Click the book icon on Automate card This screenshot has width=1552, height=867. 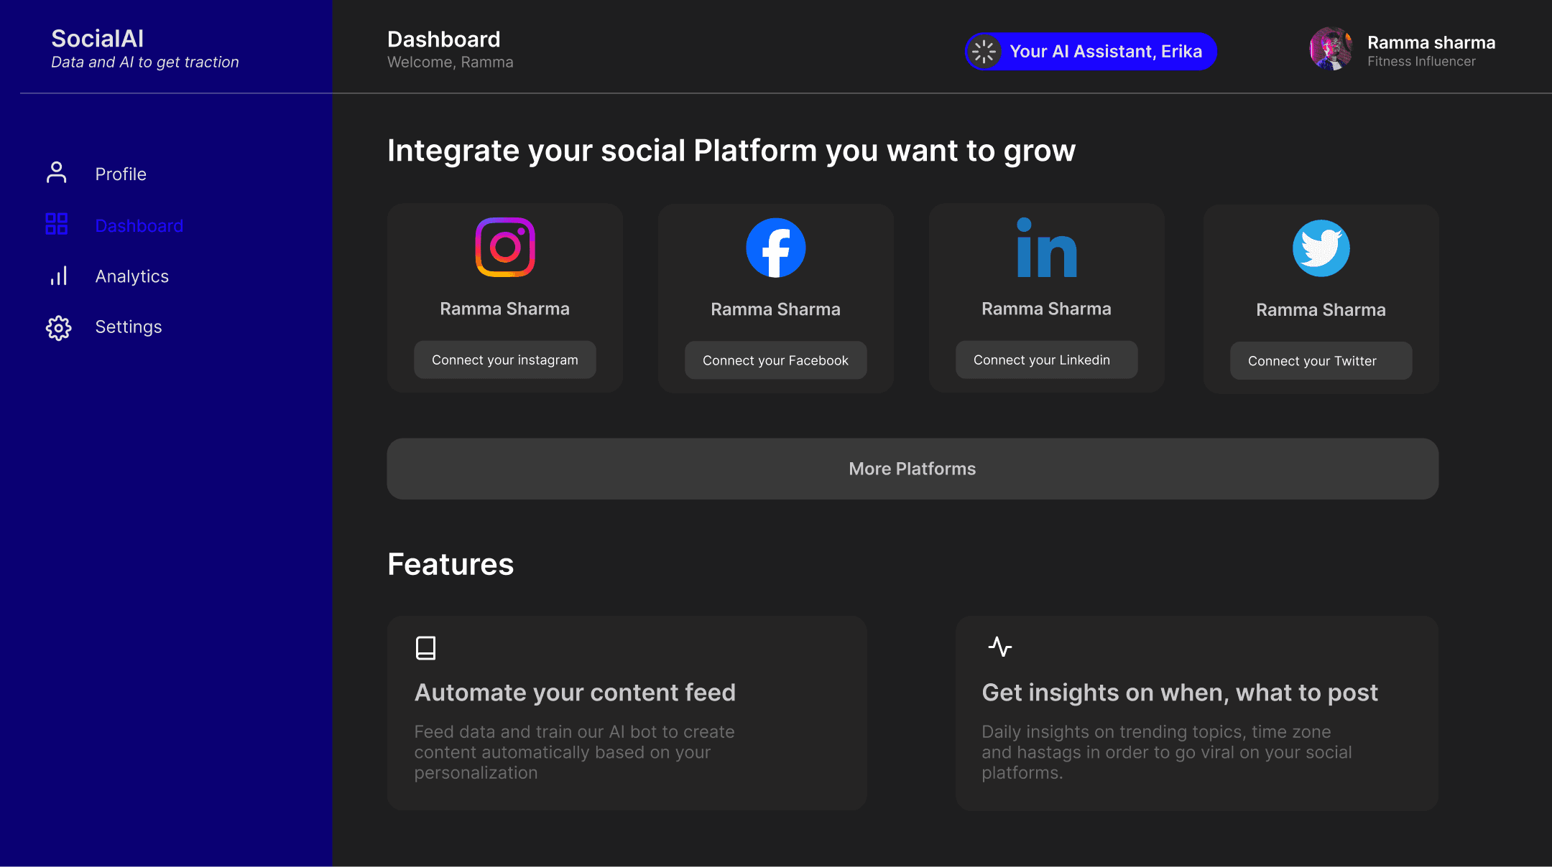click(426, 648)
